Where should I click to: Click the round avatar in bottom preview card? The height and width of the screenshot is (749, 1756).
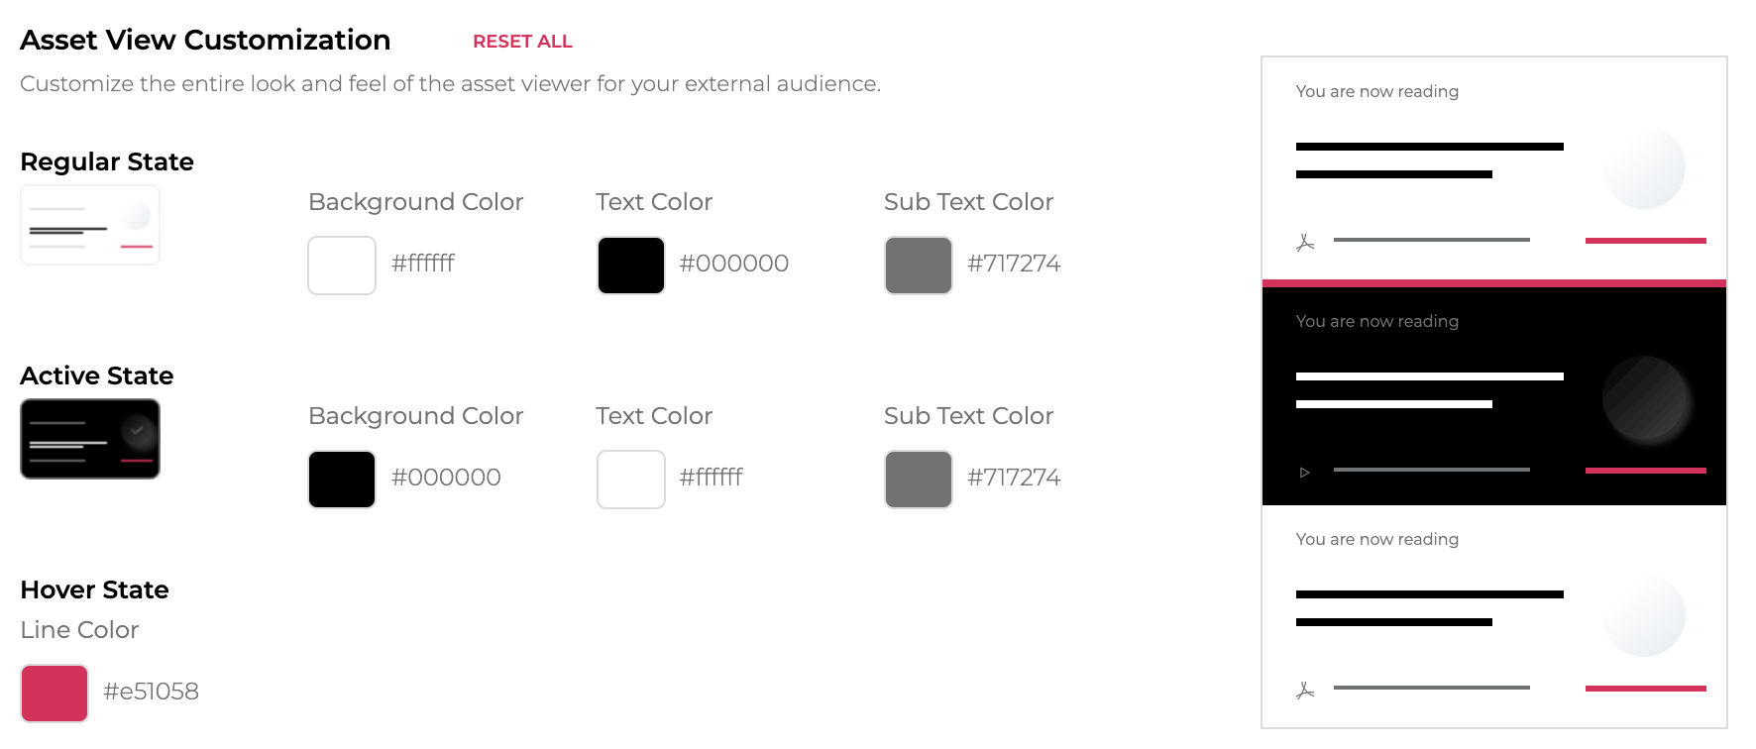[x=1645, y=615]
